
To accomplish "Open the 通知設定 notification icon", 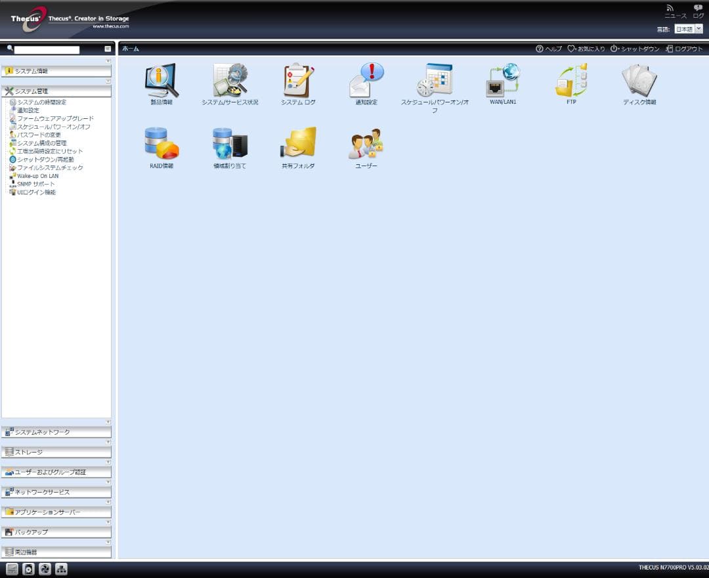I will [x=366, y=81].
